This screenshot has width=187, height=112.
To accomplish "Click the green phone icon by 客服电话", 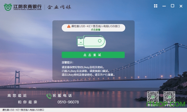I will coord(49,96).
